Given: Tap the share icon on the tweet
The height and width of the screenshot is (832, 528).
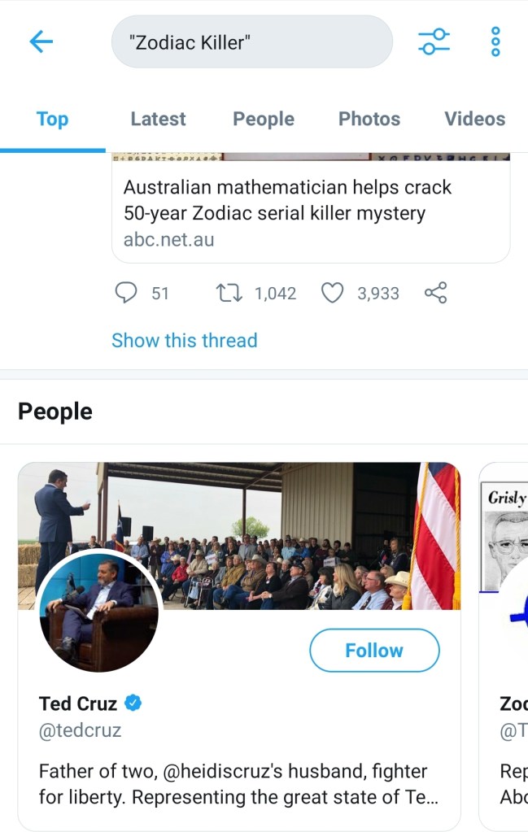Looking at the screenshot, I should point(436,293).
